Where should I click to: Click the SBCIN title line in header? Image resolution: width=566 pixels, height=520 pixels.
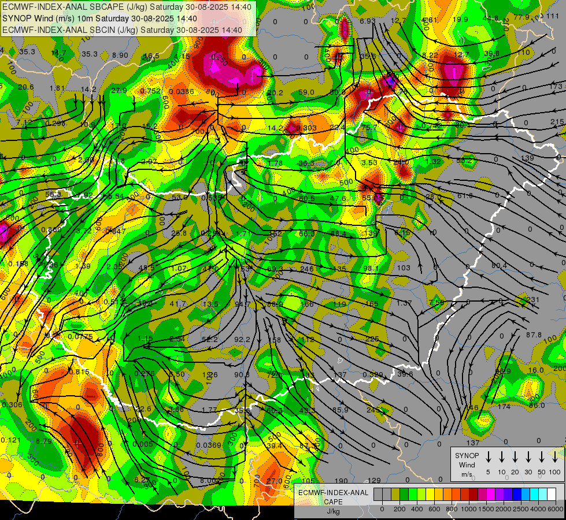click(122, 30)
